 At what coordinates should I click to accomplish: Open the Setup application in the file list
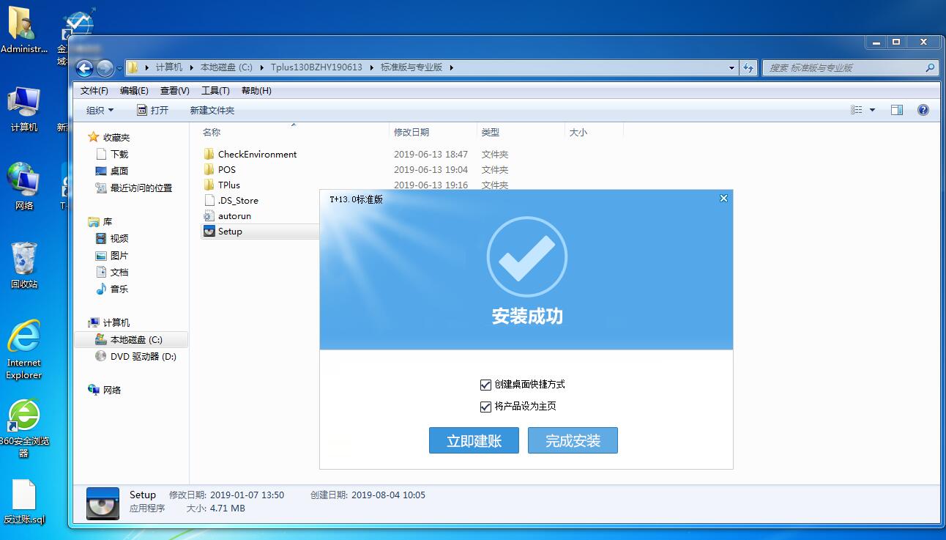point(230,231)
